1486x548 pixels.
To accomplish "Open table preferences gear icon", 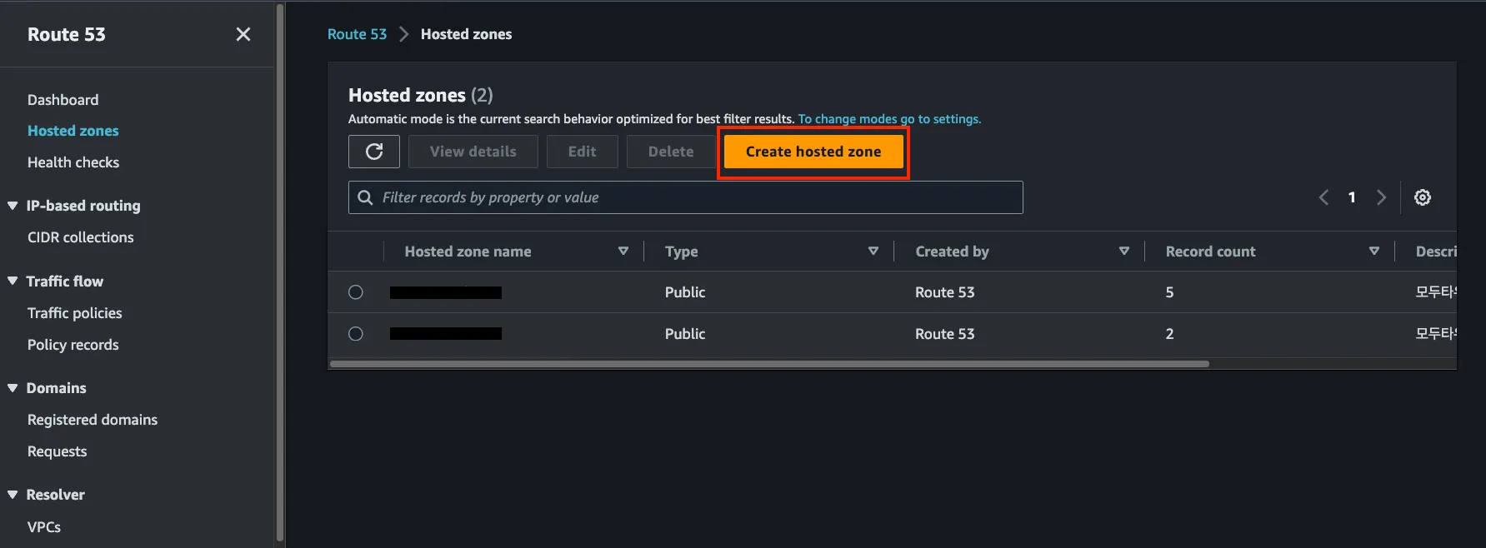I will pyautogui.click(x=1423, y=197).
